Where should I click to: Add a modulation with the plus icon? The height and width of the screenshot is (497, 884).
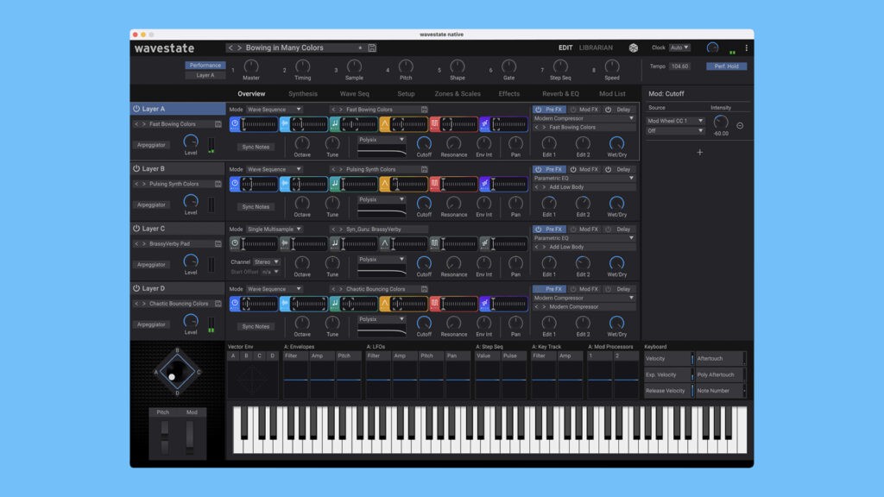click(x=699, y=152)
